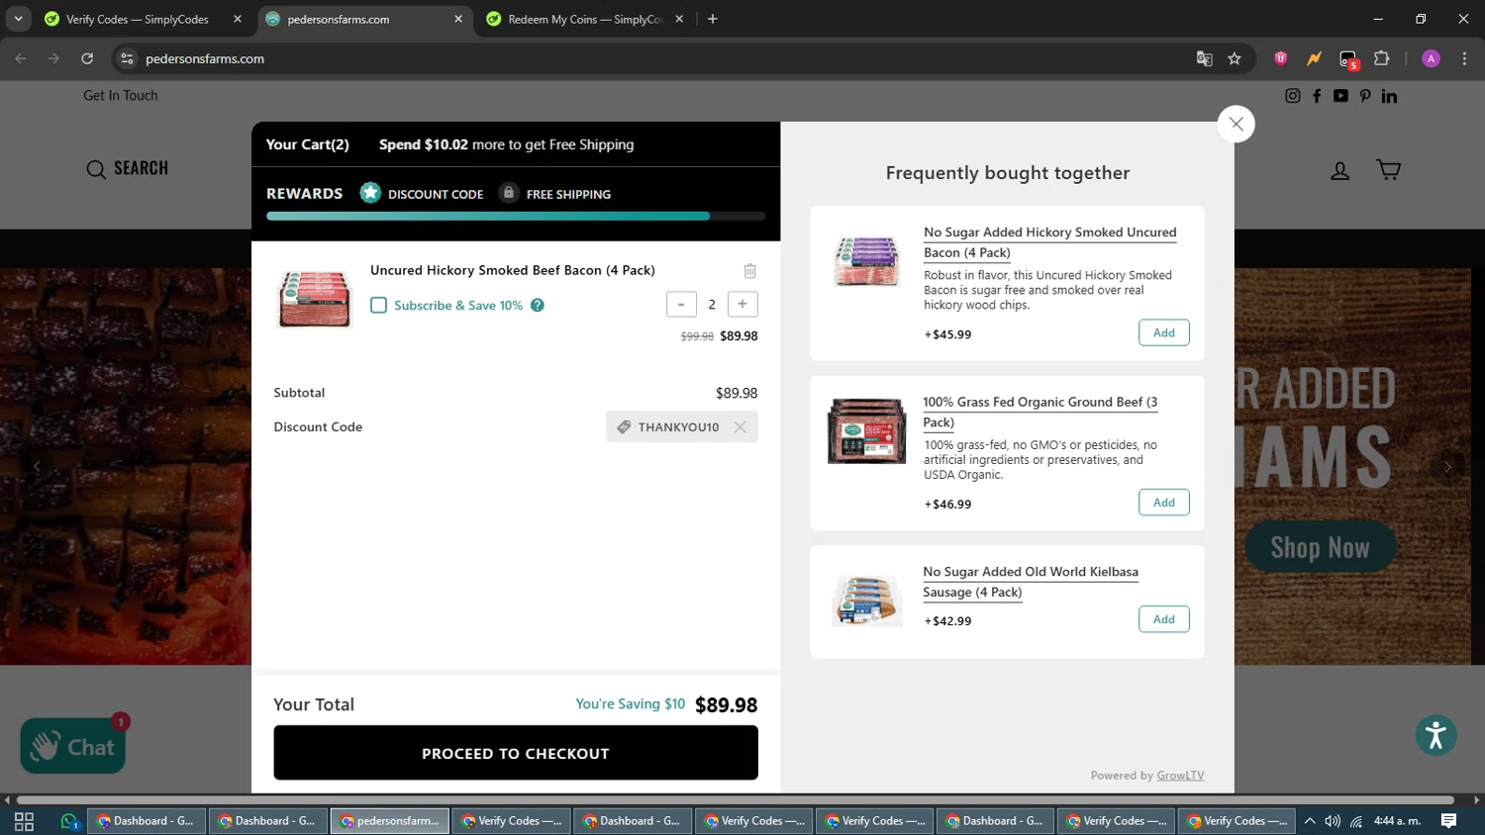This screenshot has height=835, width=1485.
Task: Reload the page
Action: (87, 58)
